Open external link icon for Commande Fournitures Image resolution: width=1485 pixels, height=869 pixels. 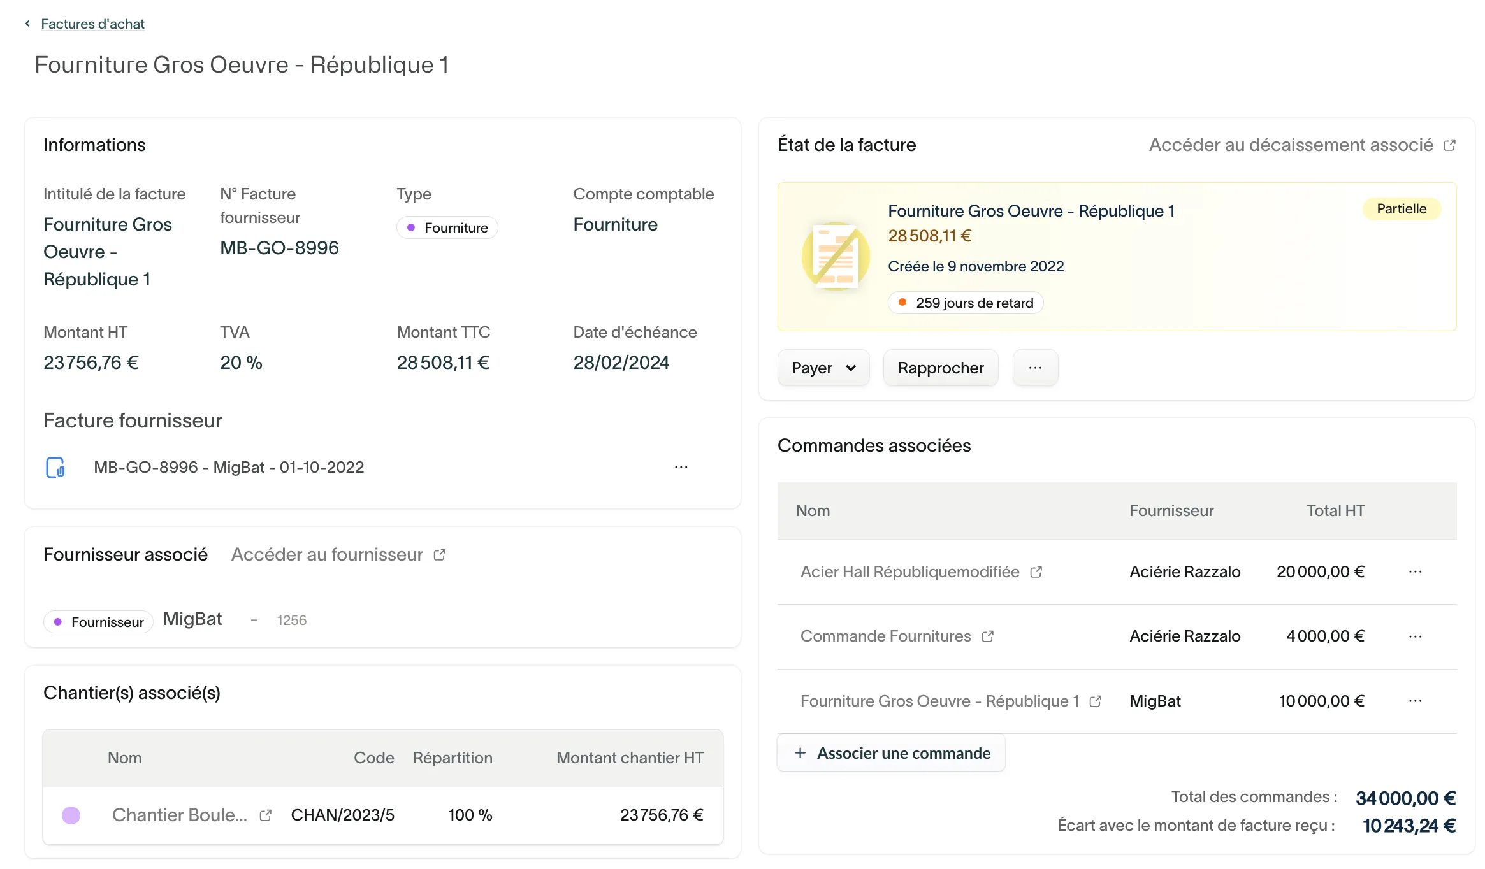pyautogui.click(x=988, y=636)
